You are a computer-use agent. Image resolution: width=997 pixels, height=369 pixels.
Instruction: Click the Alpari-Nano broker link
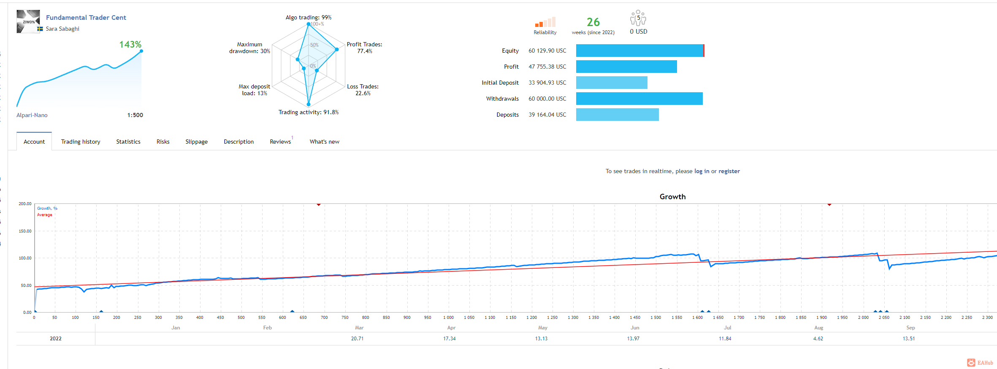[32, 115]
